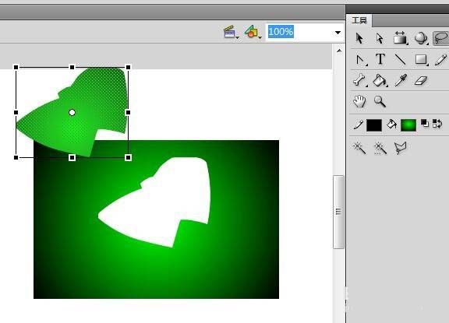
Task: Select the 3D Rotation tool
Action: pyautogui.click(x=421, y=38)
